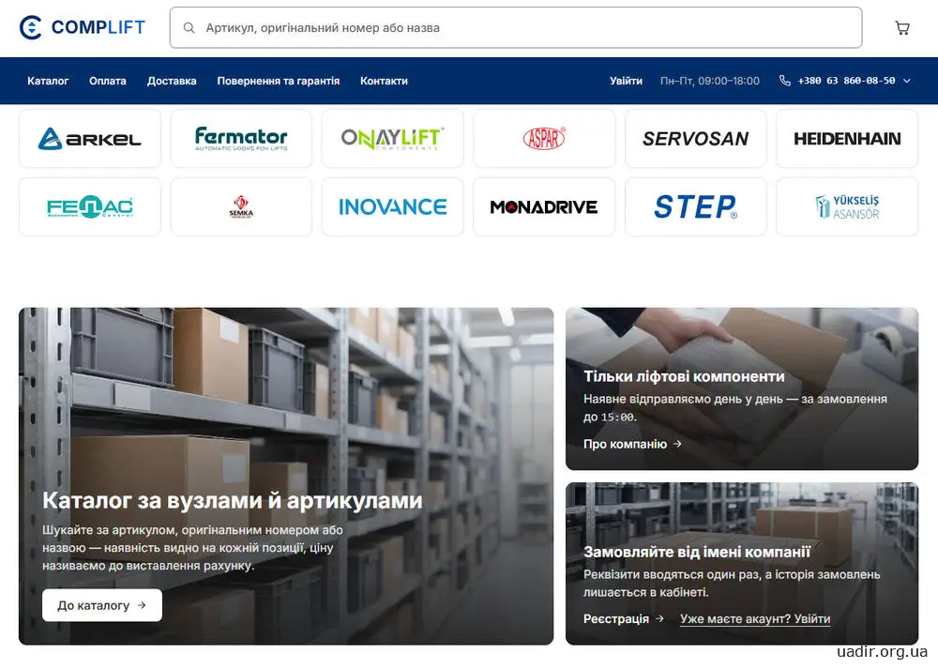Focus the article search input field
The image size is (938, 669).
click(x=516, y=27)
